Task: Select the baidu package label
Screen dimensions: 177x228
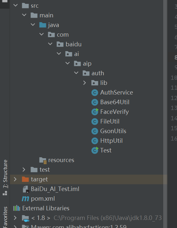Action: 74,44
